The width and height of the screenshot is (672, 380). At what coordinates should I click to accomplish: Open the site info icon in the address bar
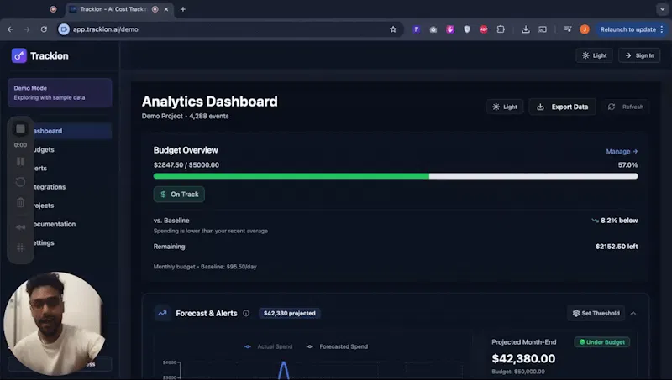click(x=64, y=29)
